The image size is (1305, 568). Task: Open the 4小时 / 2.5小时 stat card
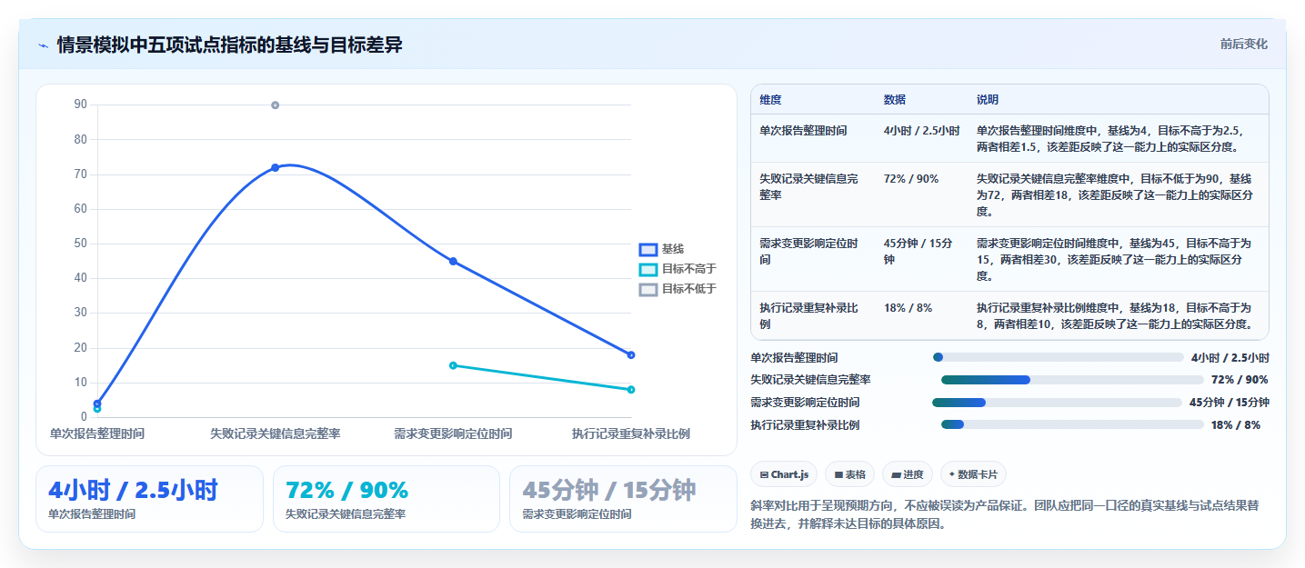point(149,499)
